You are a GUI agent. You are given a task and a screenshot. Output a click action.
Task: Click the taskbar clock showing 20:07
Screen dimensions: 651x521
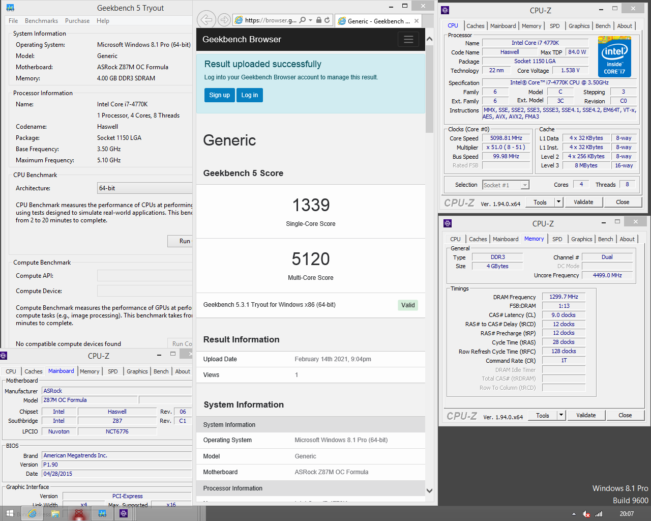[627, 514]
